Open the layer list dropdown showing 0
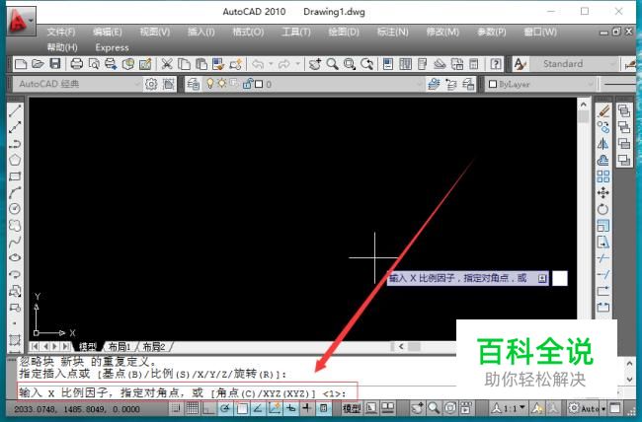642x422 pixels. (x=314, y=84)
